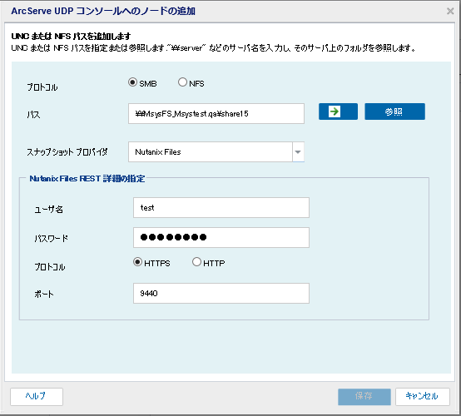Click the キャンセル cancel button
The height and width of the screenshot is (416, 461).
coord(423,397)
